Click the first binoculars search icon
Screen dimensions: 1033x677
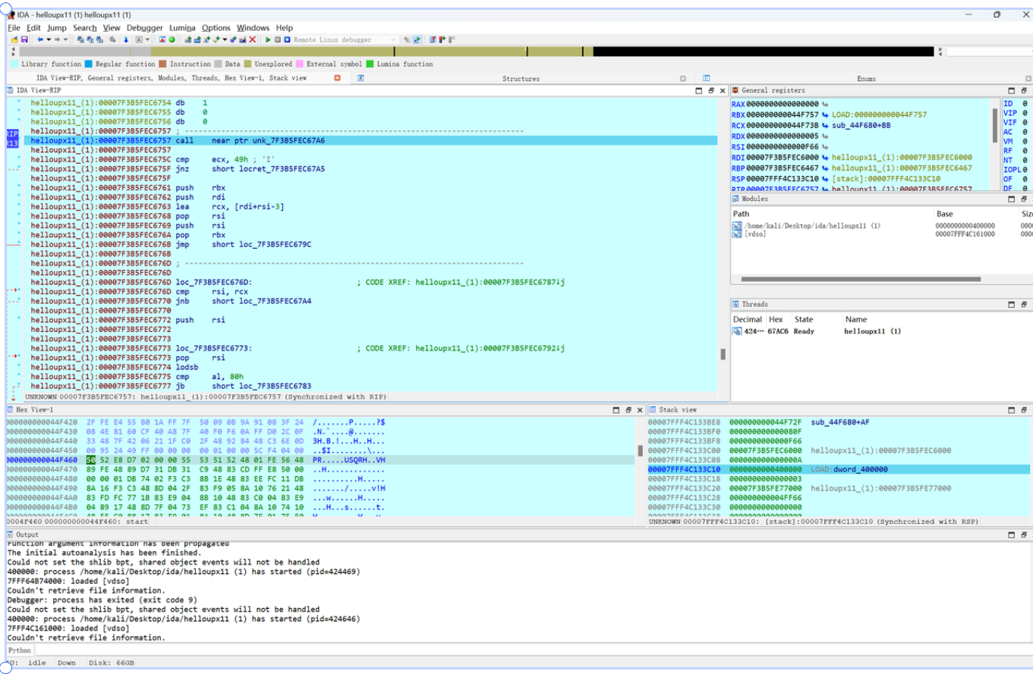coord(80,39)
